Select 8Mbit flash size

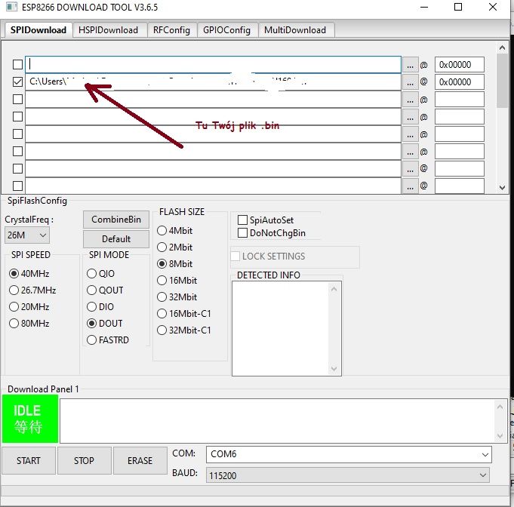coord(174,264)
